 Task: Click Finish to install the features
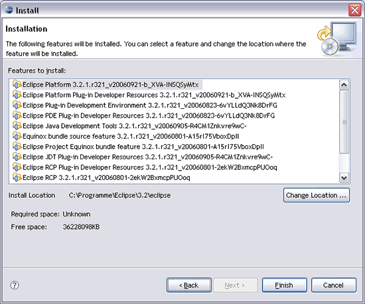pos(285,285)
